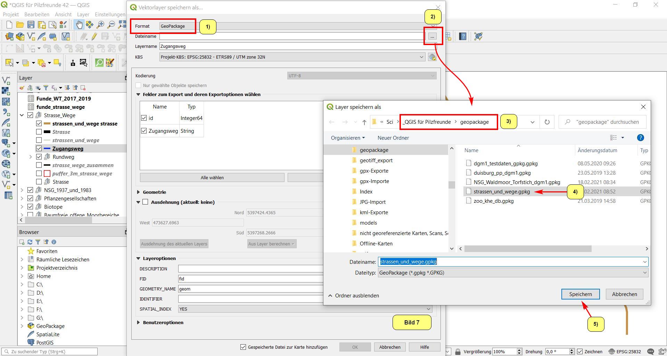Click the Zoom In magnifier tool

(x=100, y=25)
